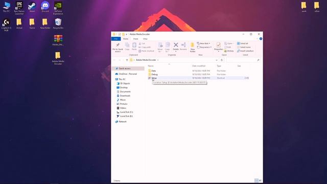
Task: Click the Rename button in ribbon
Action: [x=183, y=47]
